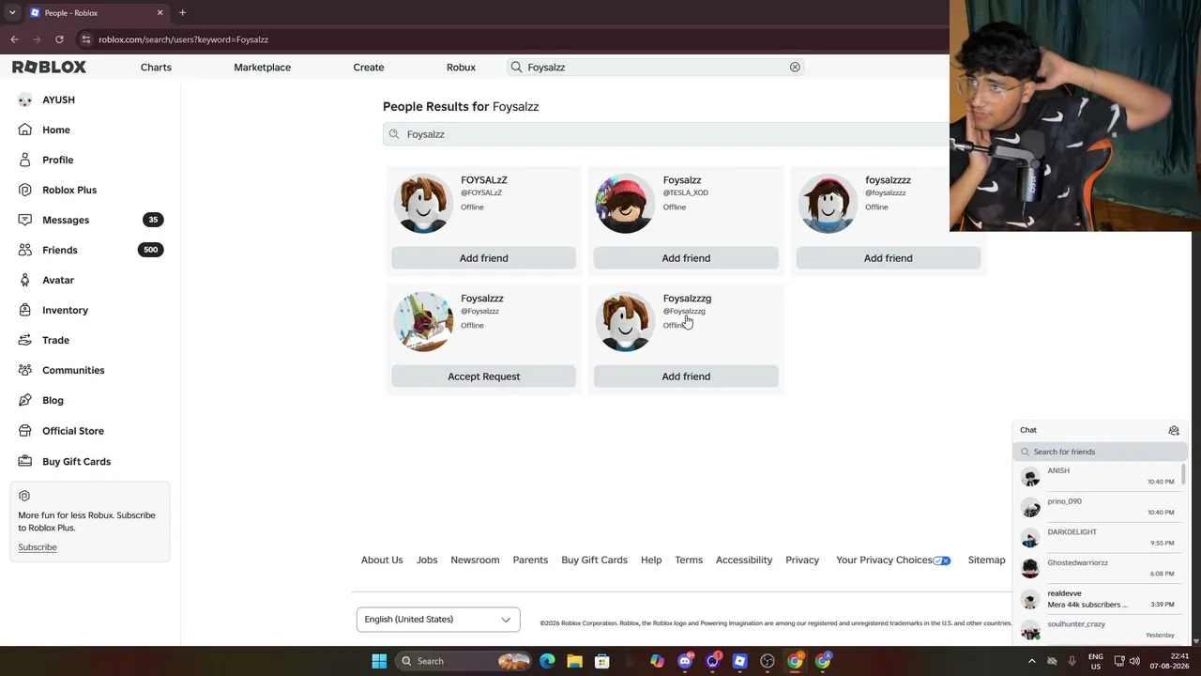This screenshot has width=1201, height=676.
Task: Click the people results search field
Action: (x=666, y=134)
